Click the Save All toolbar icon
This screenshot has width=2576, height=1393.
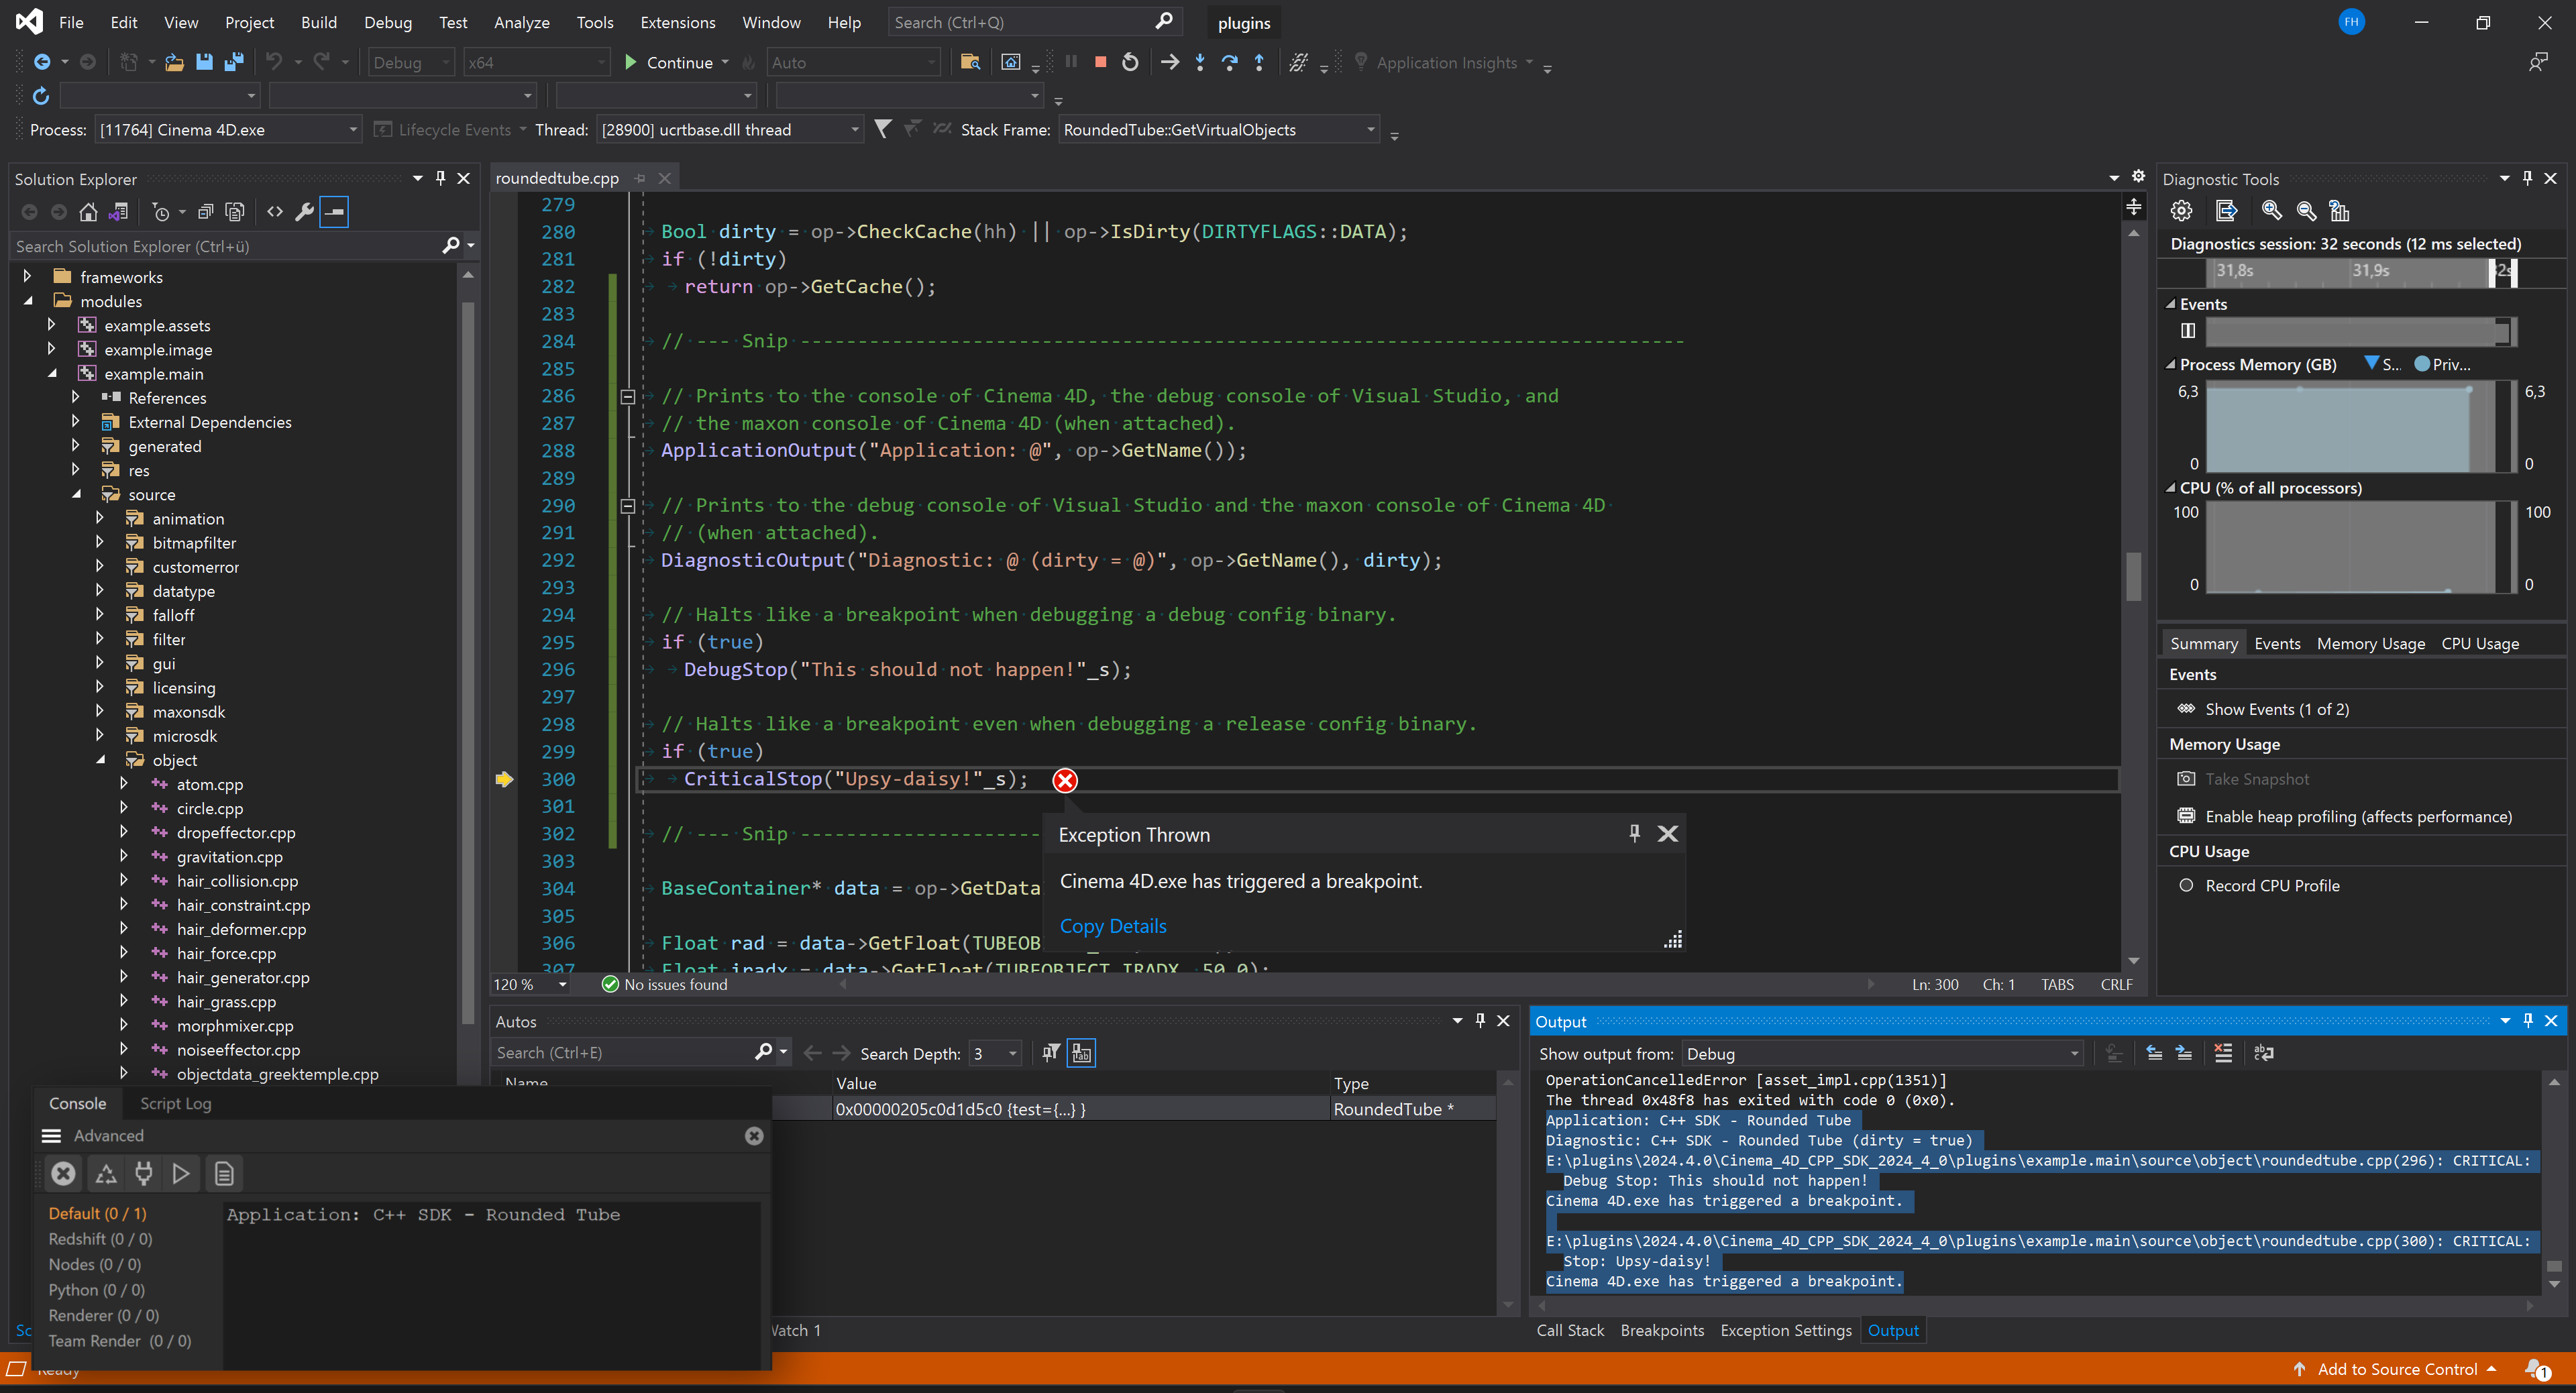[234, 62]
